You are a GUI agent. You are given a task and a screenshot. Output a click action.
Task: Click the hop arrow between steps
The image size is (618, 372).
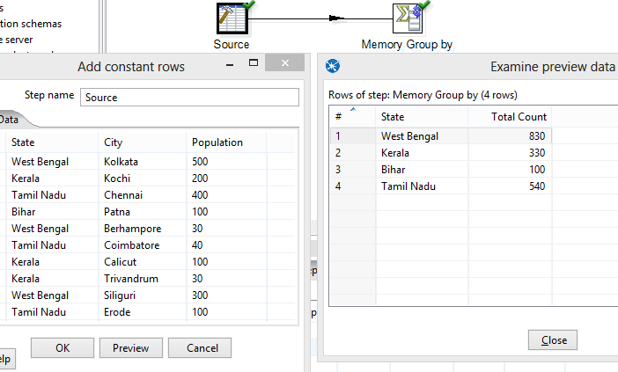point(335,18)
